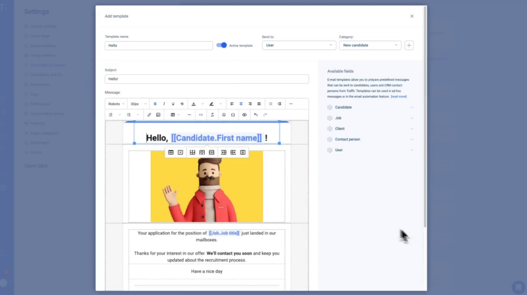Open the read more link
Screen dimensions: 527x295
(398, 96)
